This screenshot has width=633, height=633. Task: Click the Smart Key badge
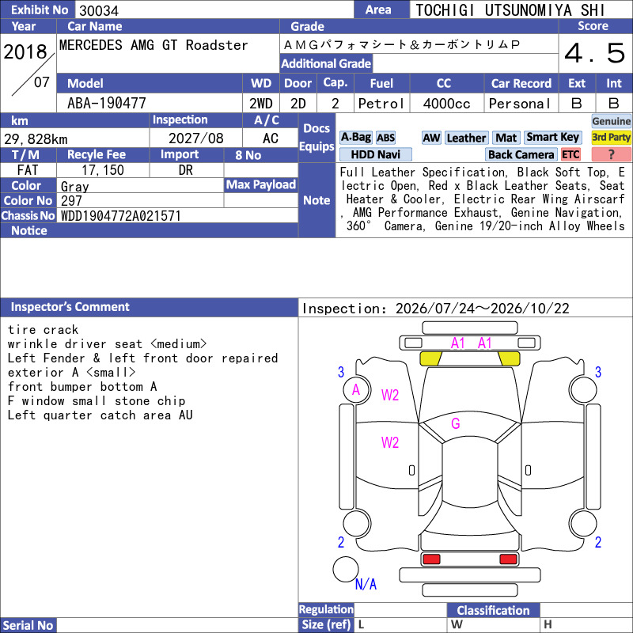coord(552,137)
